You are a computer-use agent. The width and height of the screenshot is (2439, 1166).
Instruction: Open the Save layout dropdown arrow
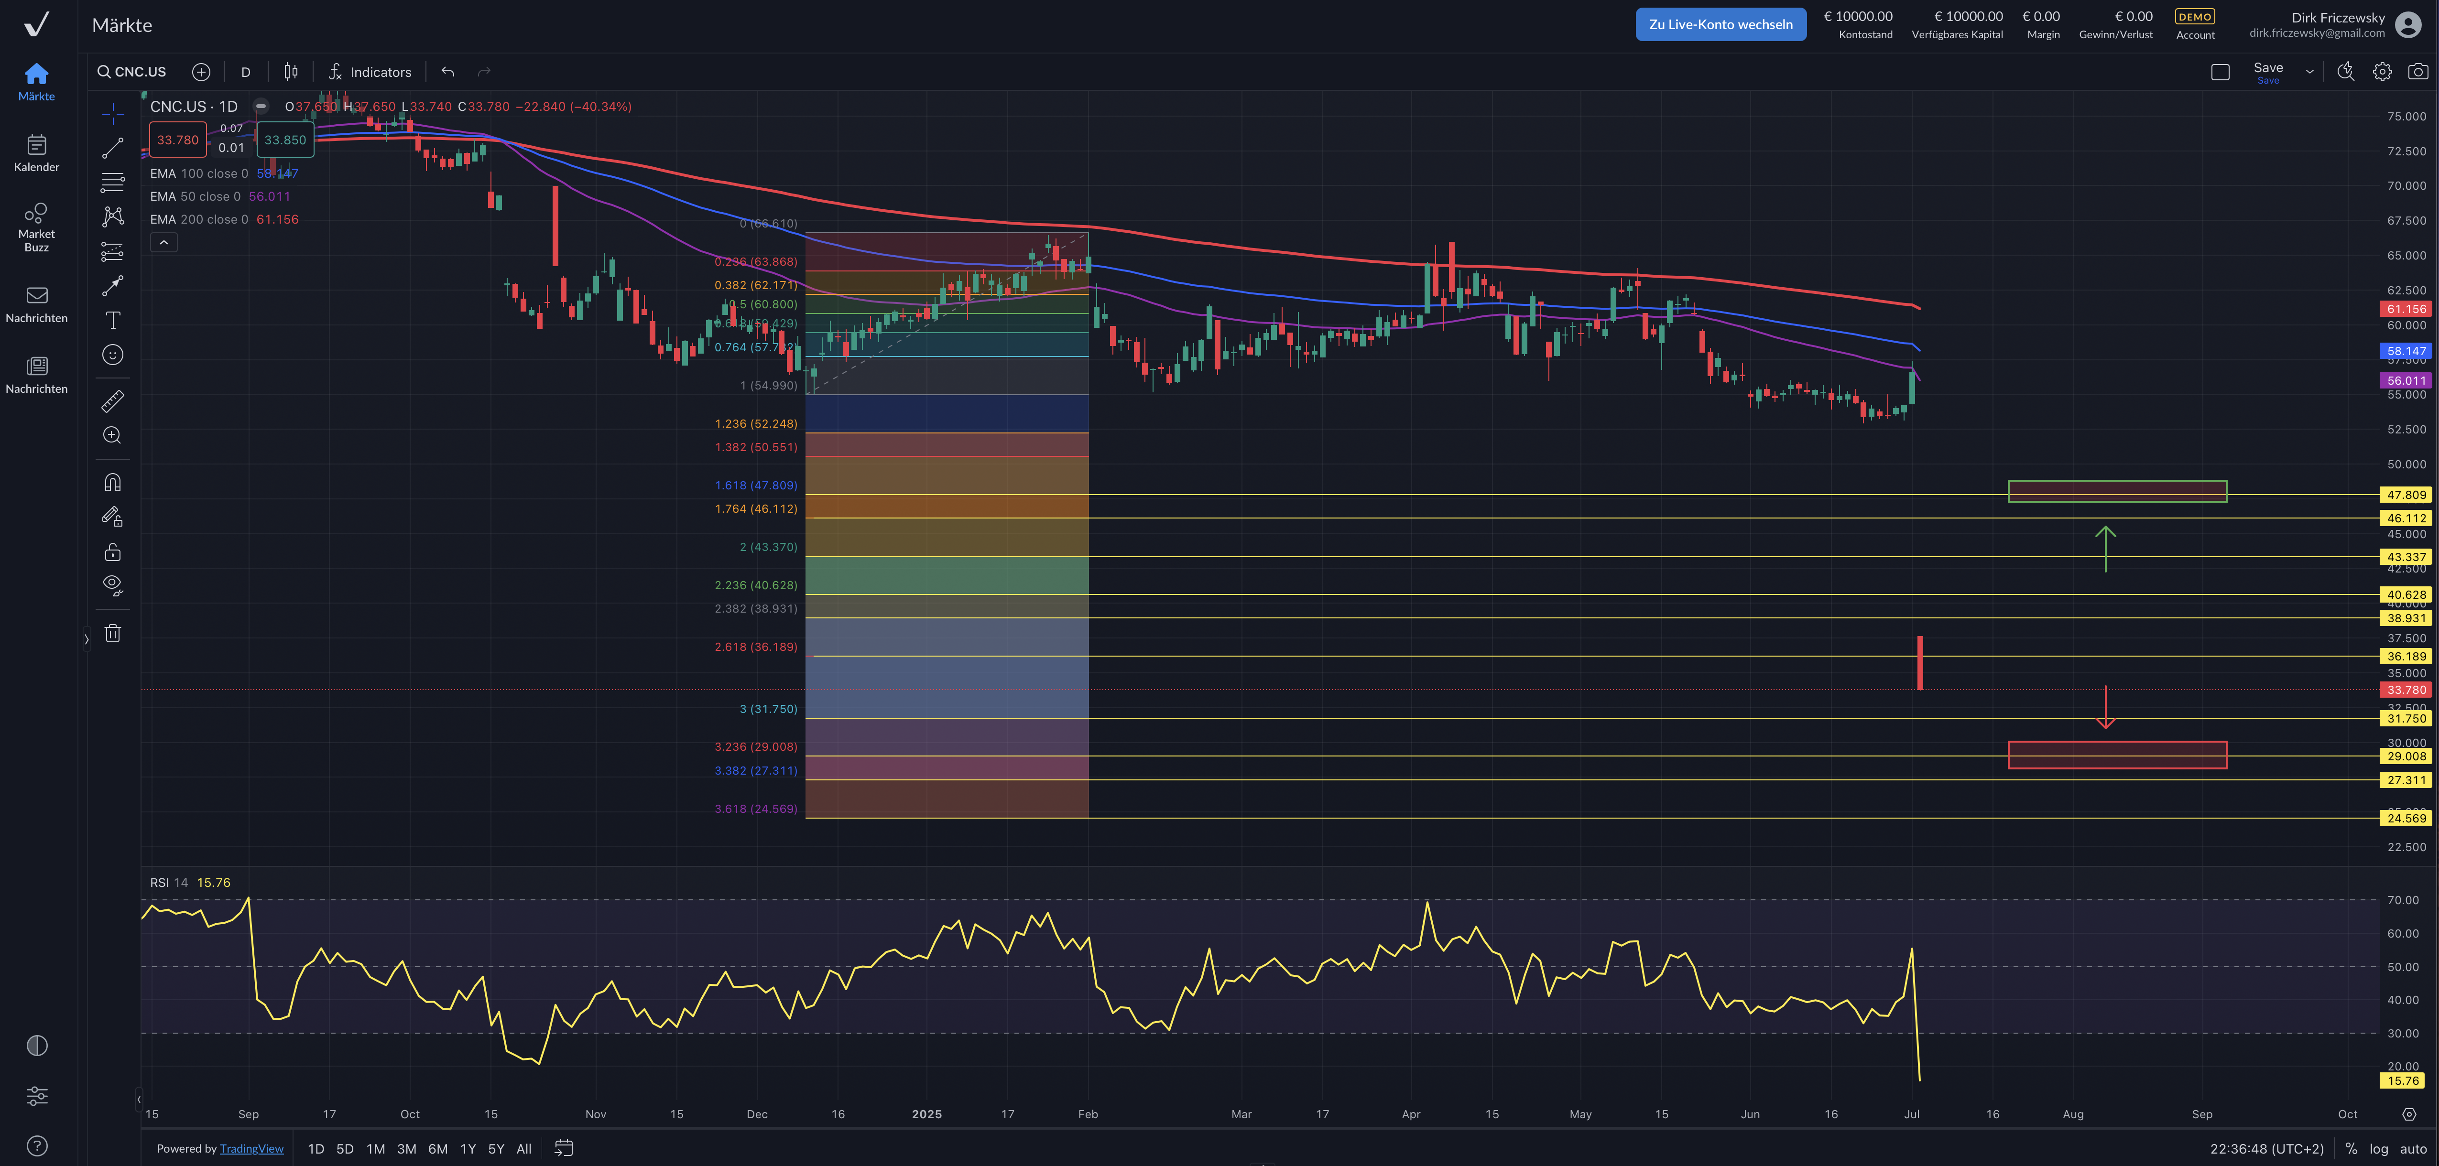(x=2309, y=72)
